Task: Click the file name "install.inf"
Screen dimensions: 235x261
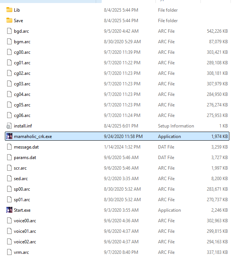Action: coord(23,126)
